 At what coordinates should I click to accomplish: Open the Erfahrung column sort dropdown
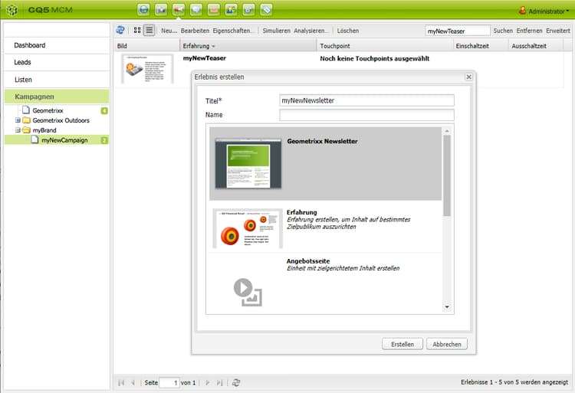(213, 46)
